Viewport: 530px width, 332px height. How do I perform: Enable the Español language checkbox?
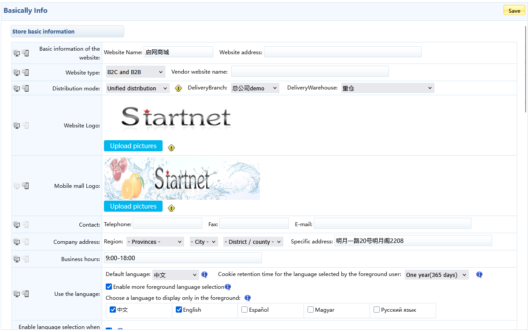coord(245,310)
